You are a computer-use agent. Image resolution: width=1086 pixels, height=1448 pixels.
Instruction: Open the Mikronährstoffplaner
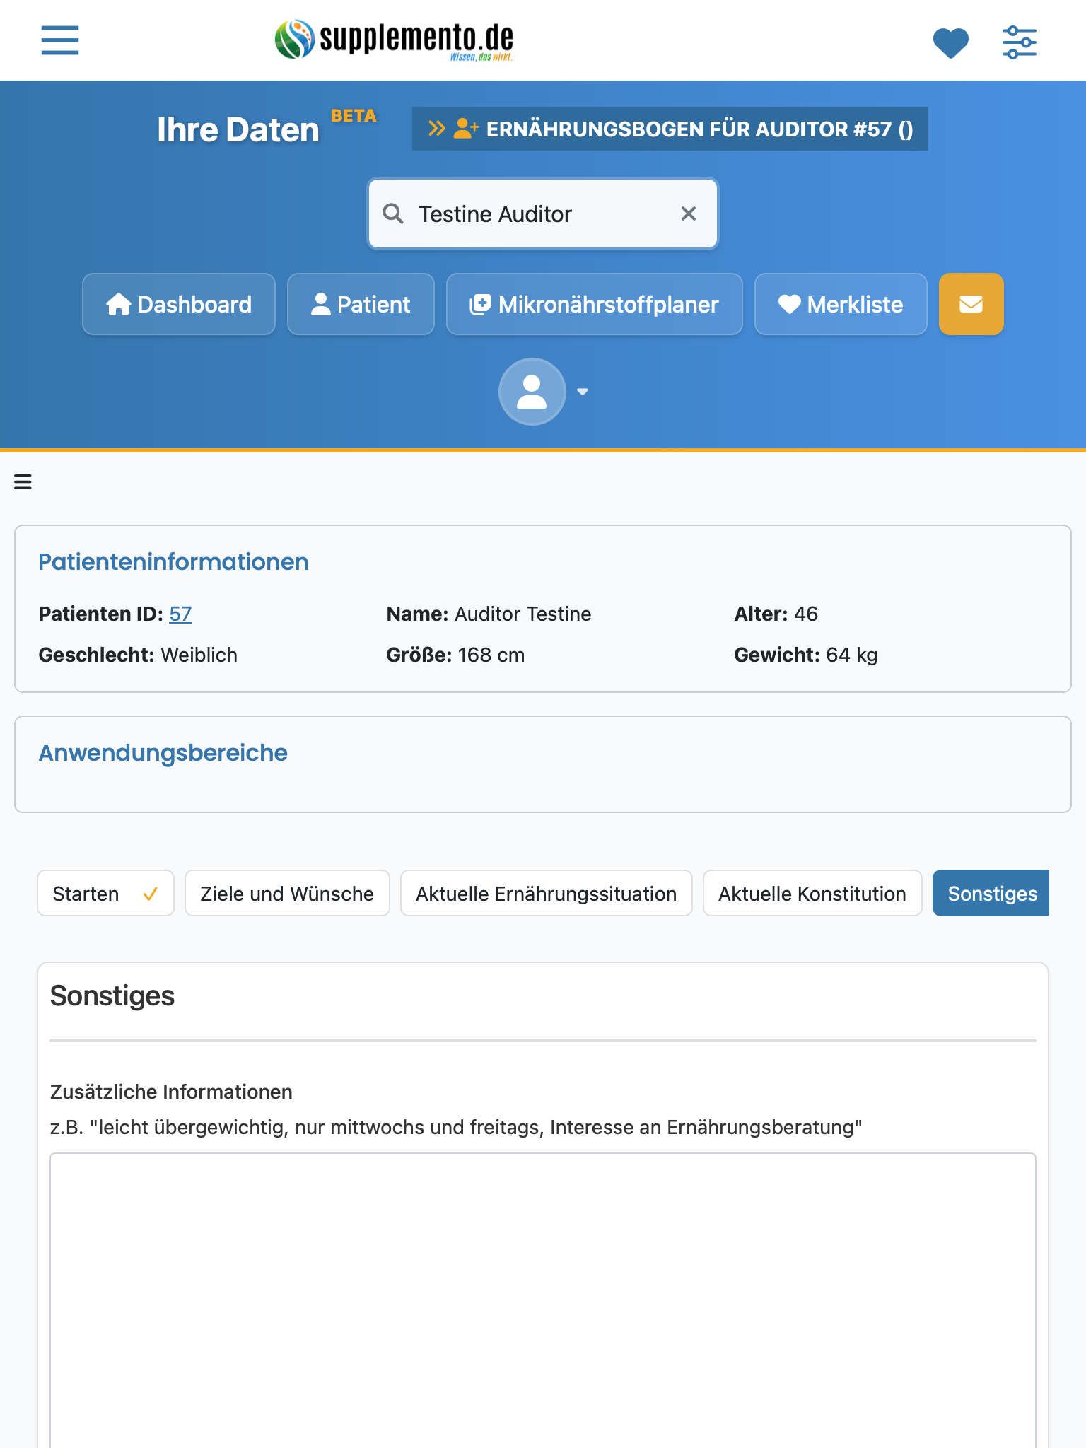coord(594,304)
